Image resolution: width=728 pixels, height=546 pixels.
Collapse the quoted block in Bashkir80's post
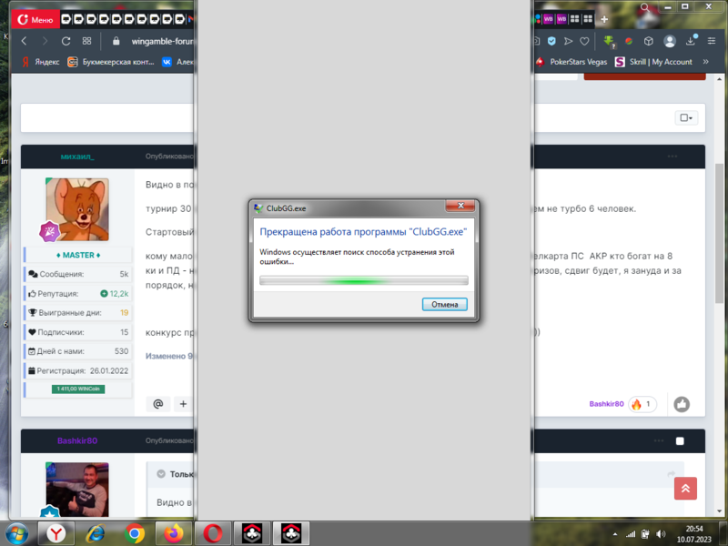pyautogui.click(x=161, y=474)
